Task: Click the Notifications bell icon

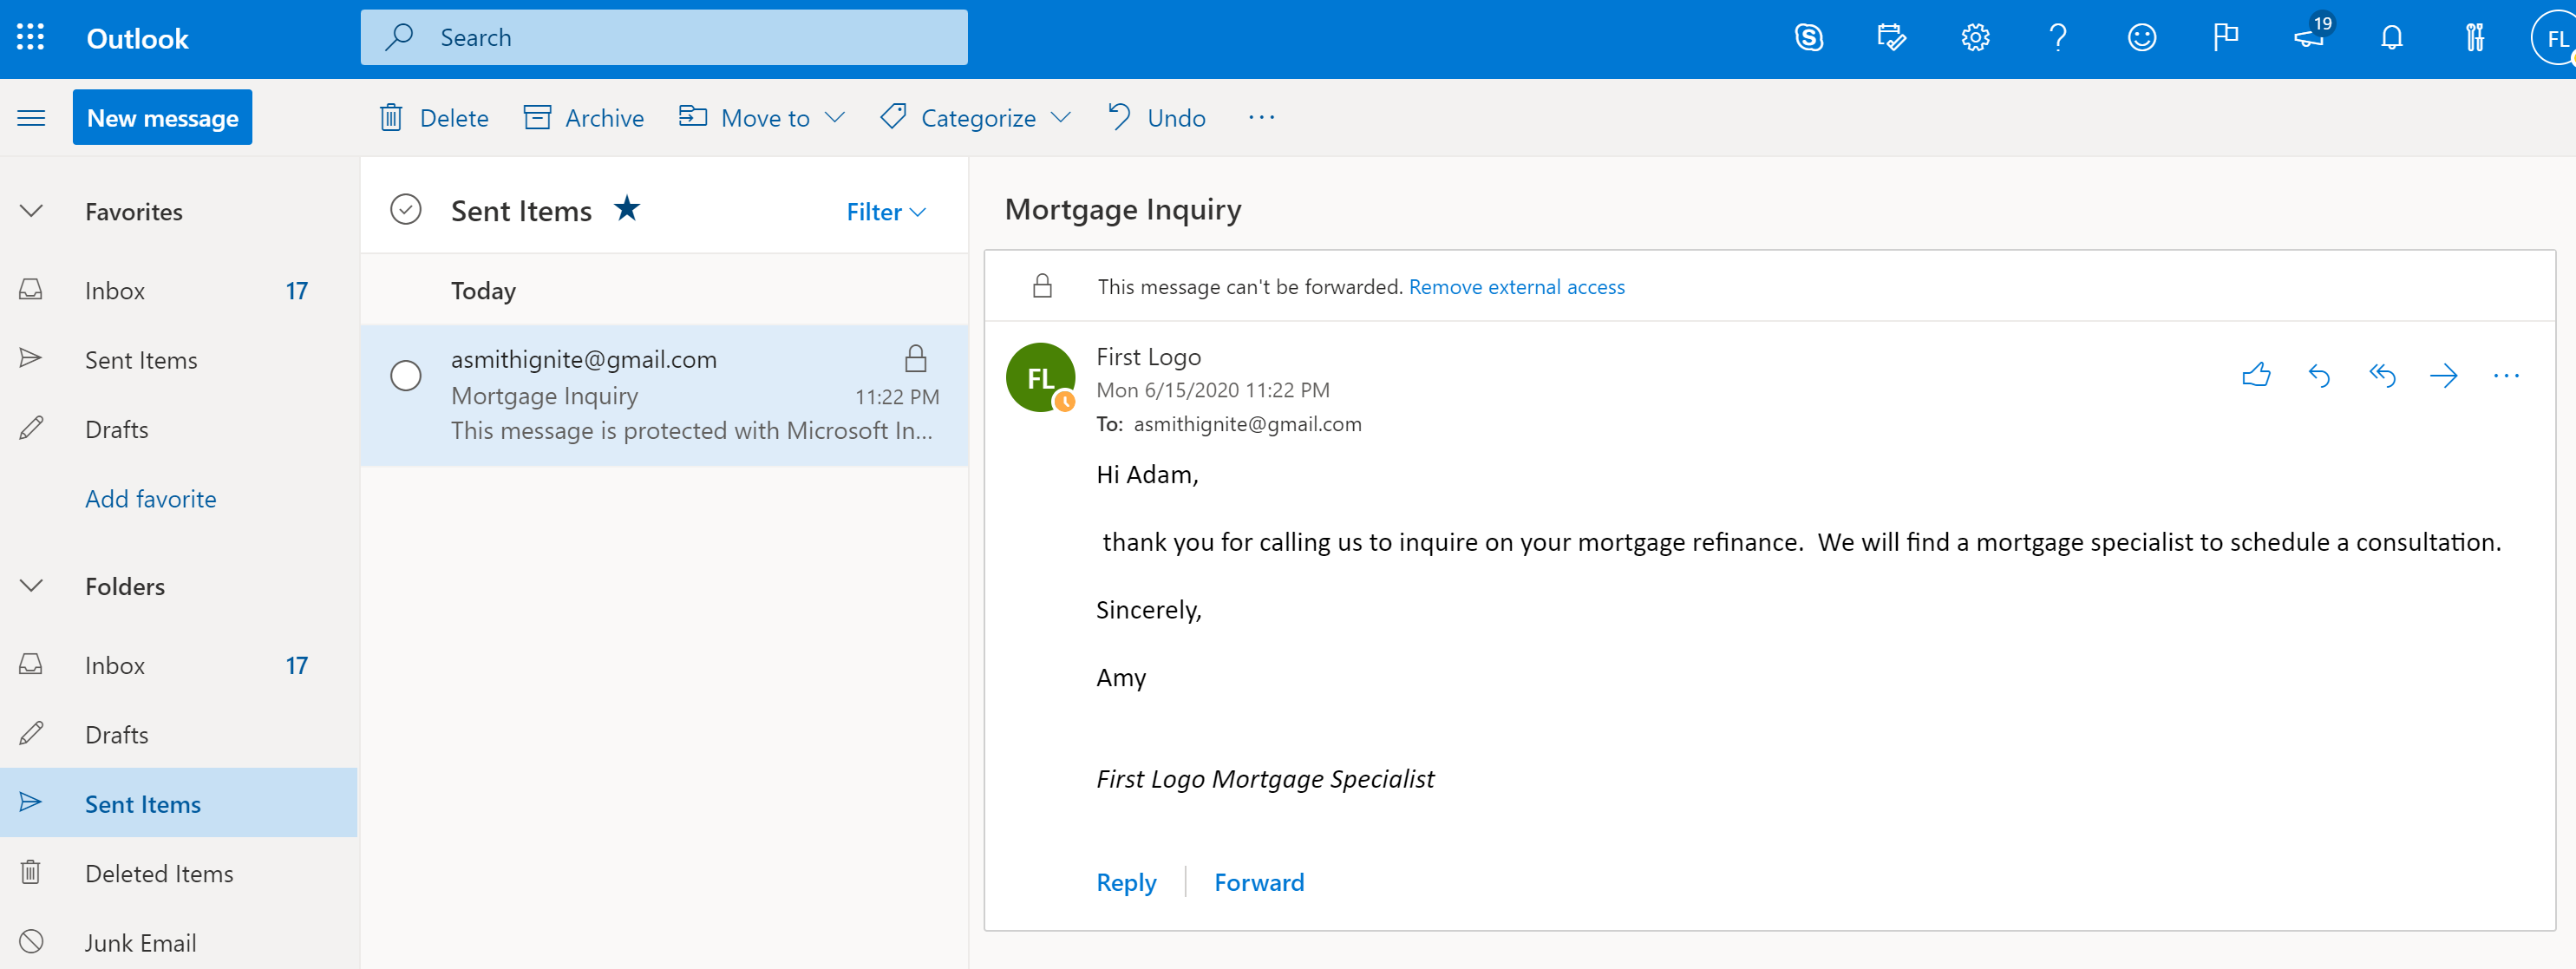Action: (2392, 36)
